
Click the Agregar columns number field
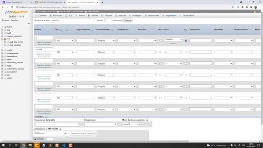pos(108,20)
